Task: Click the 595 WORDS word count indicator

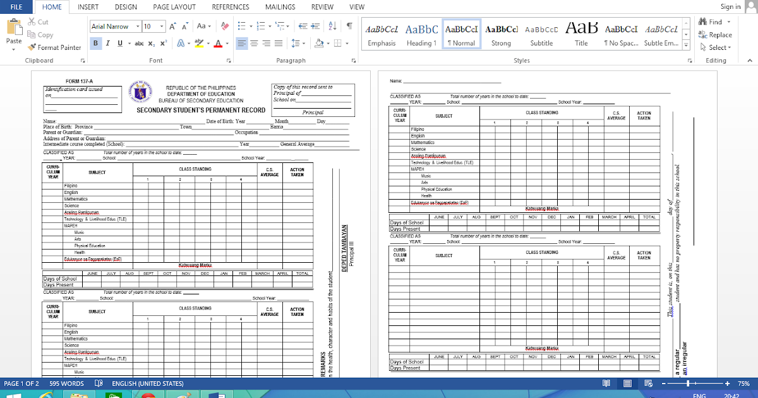Action: (66, 383)
